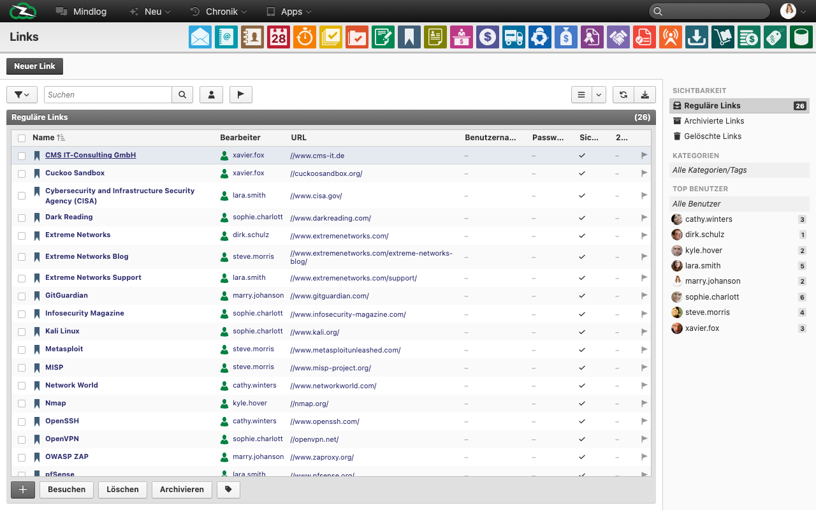
Task: Select Alle Benutzer filter
Action: (739, 204)
